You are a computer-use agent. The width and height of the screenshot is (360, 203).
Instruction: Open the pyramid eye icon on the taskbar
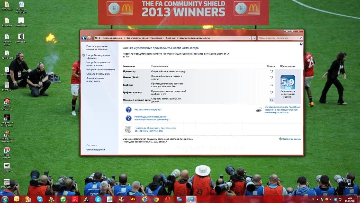(86, 199)
